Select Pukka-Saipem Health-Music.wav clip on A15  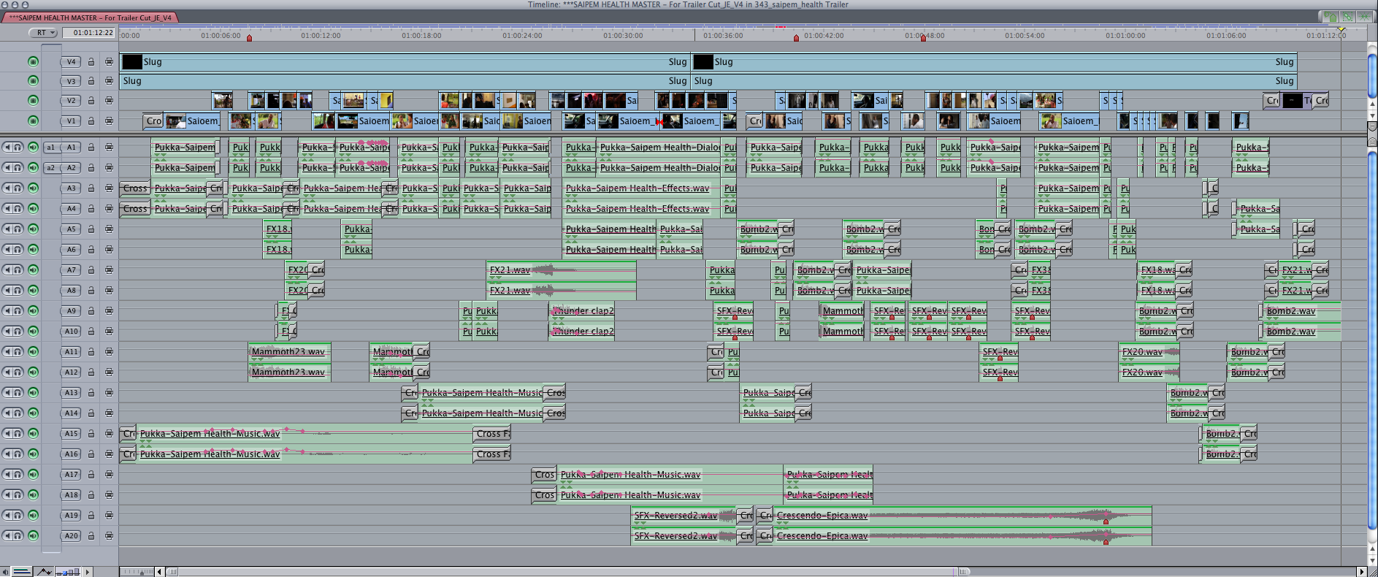pos(305,434)
